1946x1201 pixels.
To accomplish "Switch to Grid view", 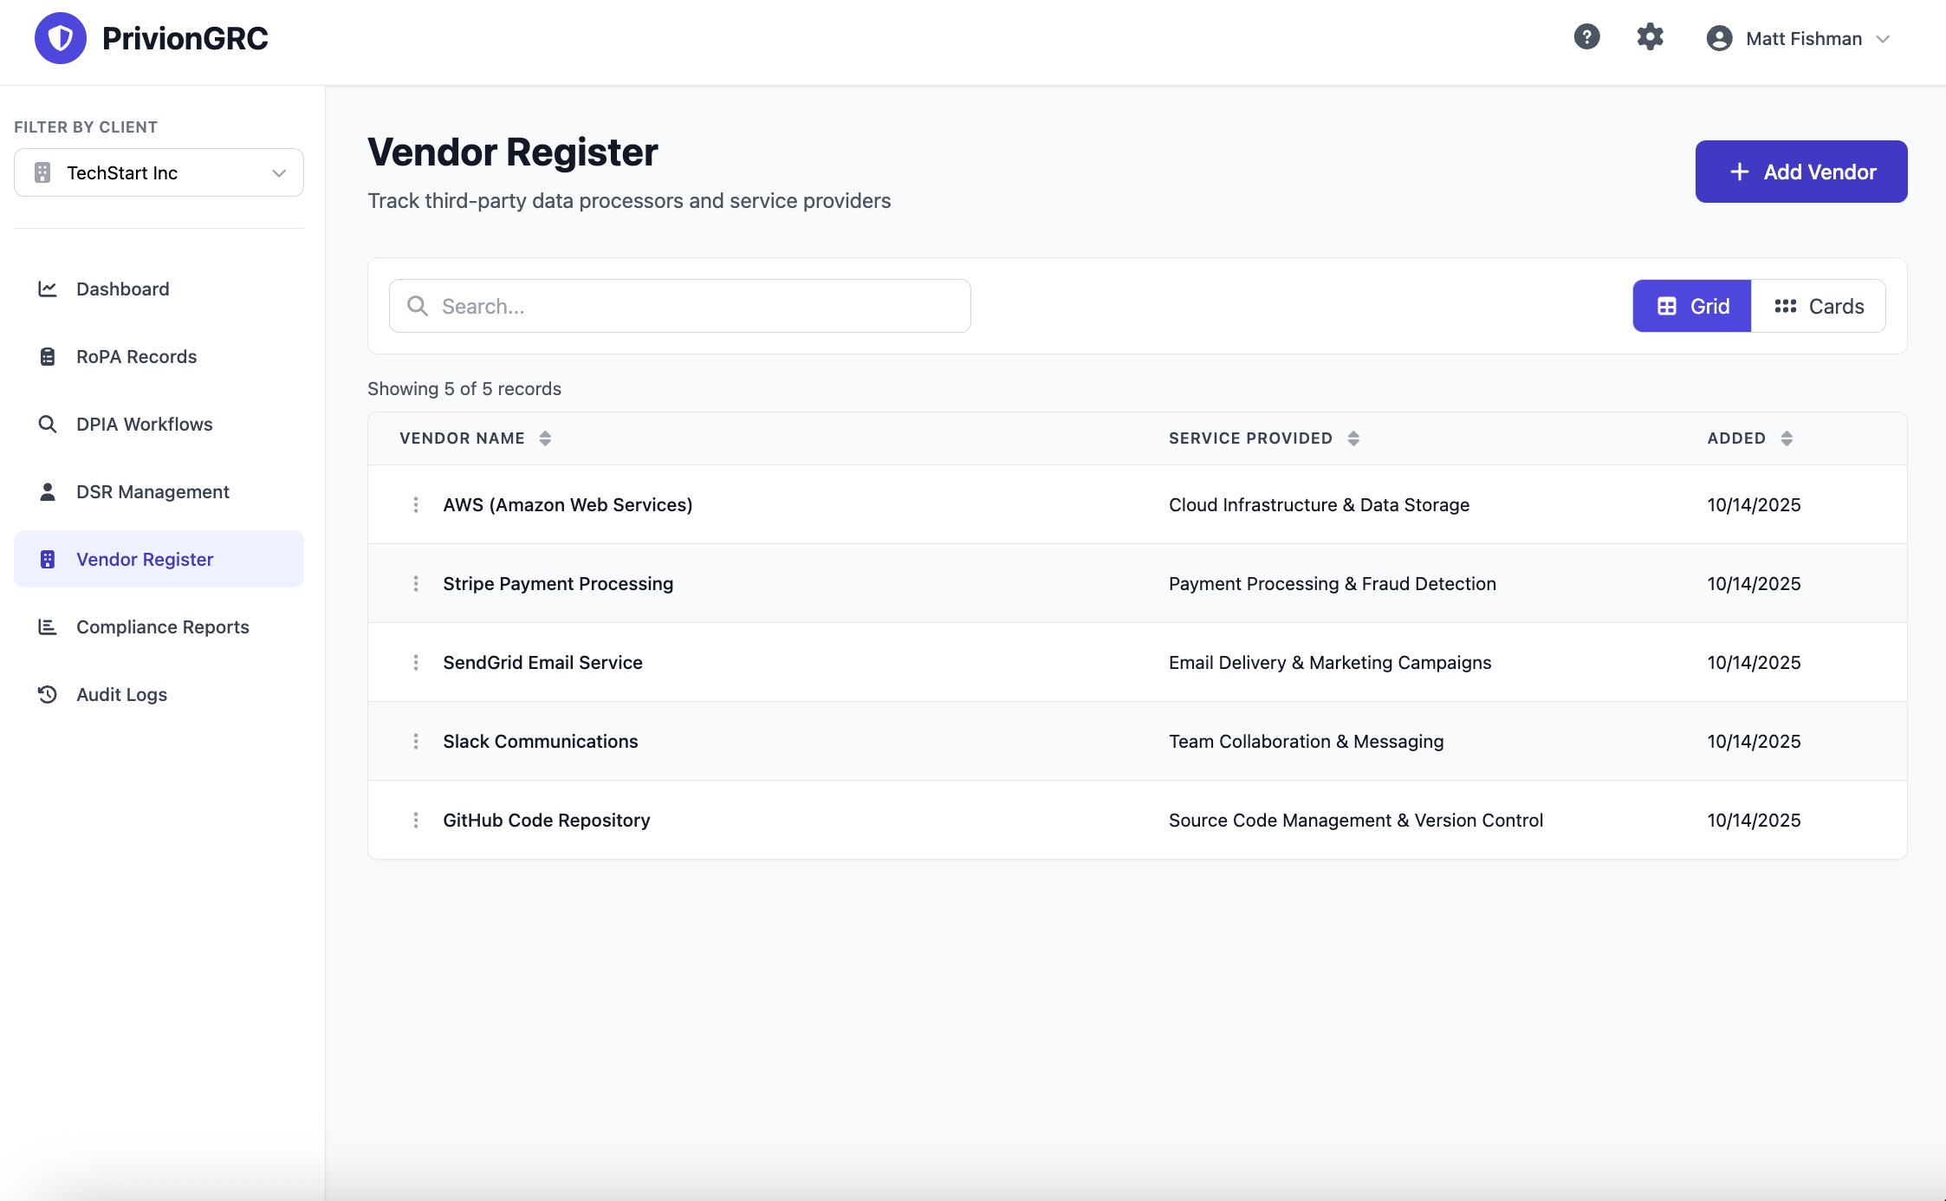I will (x=1691, y=306).
